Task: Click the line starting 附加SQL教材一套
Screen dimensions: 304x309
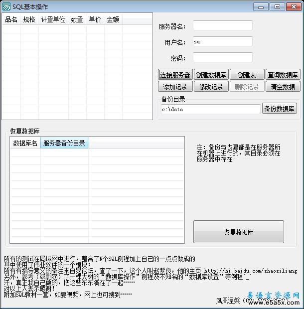Action: tap(68, 295)
